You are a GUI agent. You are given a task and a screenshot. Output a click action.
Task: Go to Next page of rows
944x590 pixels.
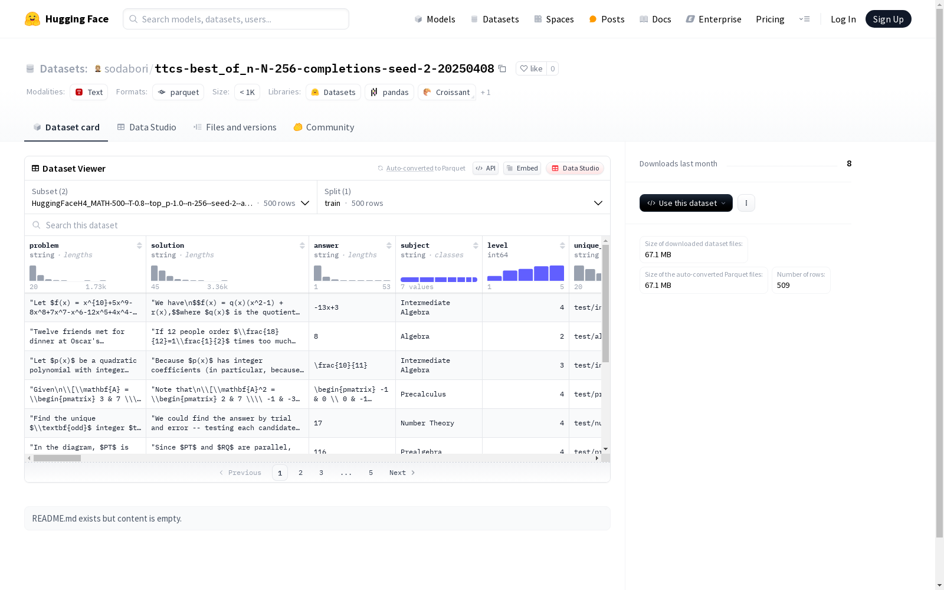click(x=402, y=473)
